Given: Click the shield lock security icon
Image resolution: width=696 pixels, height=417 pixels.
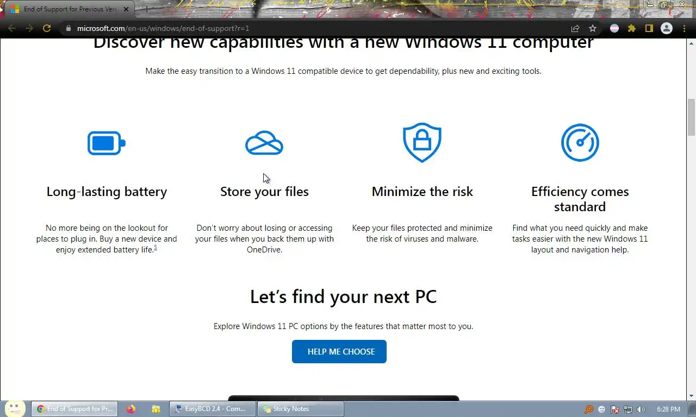Looking at the screenshot, I should pos(422,143).
